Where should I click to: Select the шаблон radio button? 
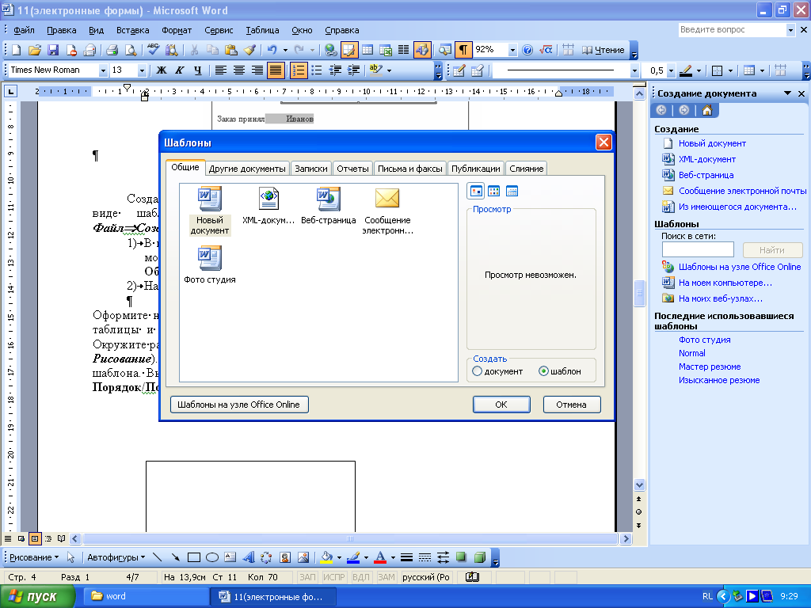(x=543, y=371)
